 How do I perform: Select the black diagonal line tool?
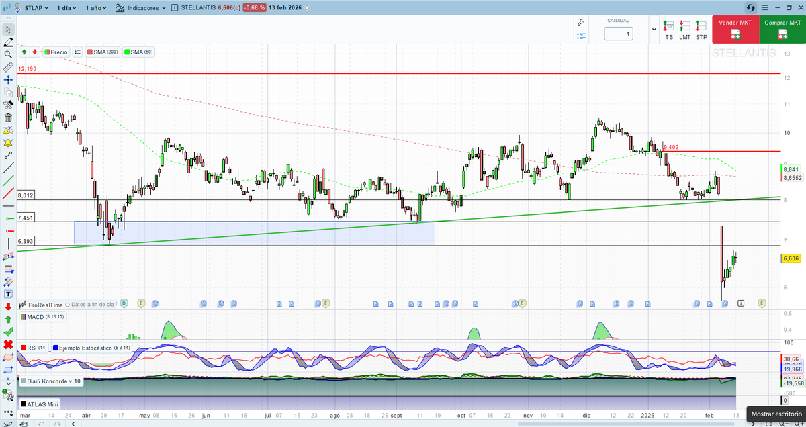tap(8, 169)
